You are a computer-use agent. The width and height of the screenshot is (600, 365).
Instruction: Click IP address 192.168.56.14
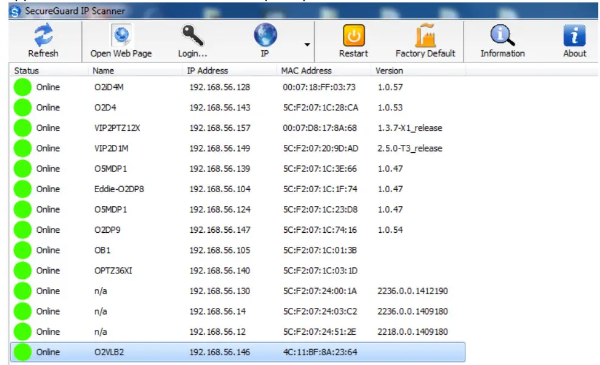(x=217, y=312)
